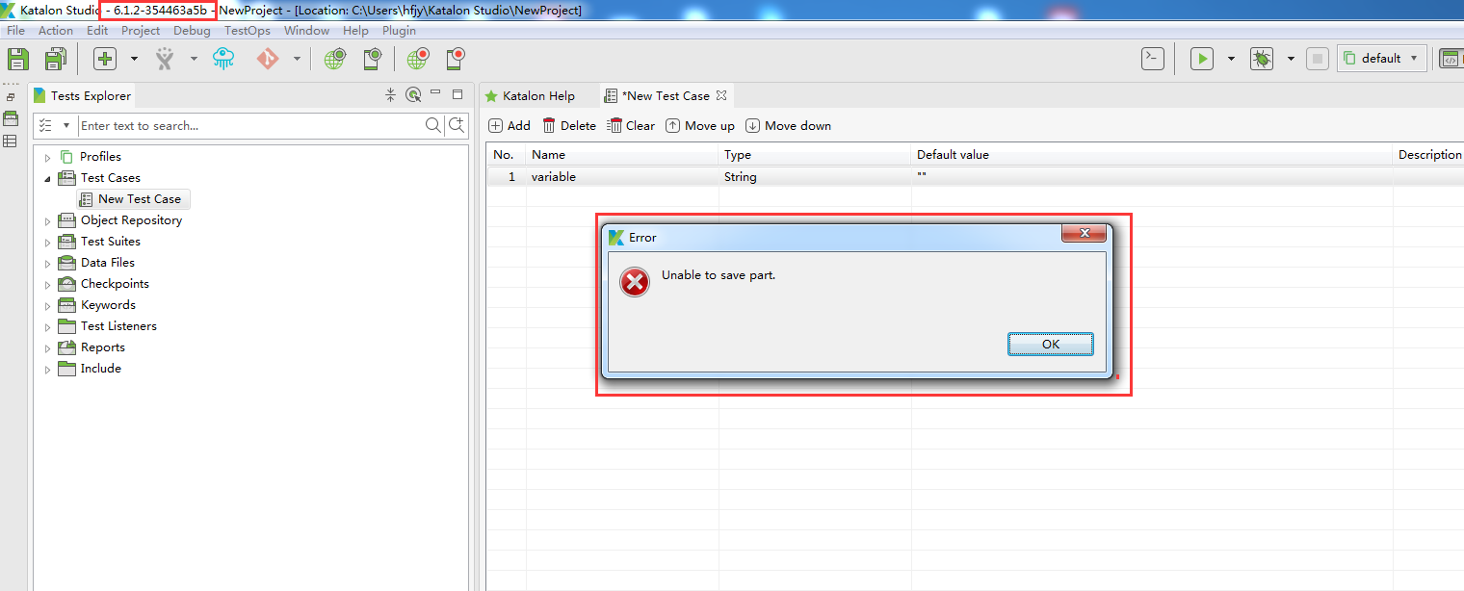Collapse the Test Cases tree node
The height and width of the screenshot is (591, 1464).
point(47,178)
